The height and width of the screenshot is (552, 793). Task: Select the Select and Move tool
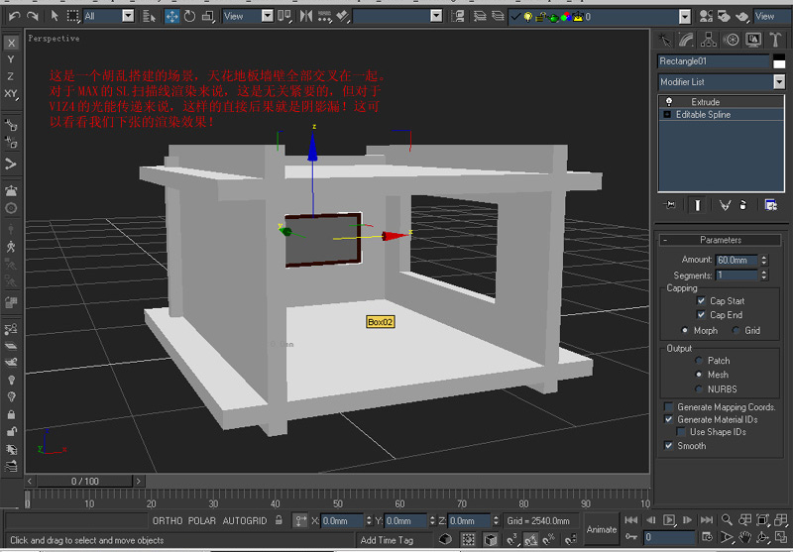point(172,16)
